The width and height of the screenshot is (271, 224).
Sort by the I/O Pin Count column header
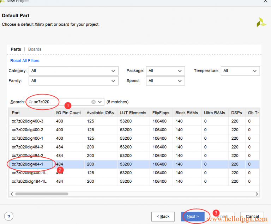(x=68, y=113)
